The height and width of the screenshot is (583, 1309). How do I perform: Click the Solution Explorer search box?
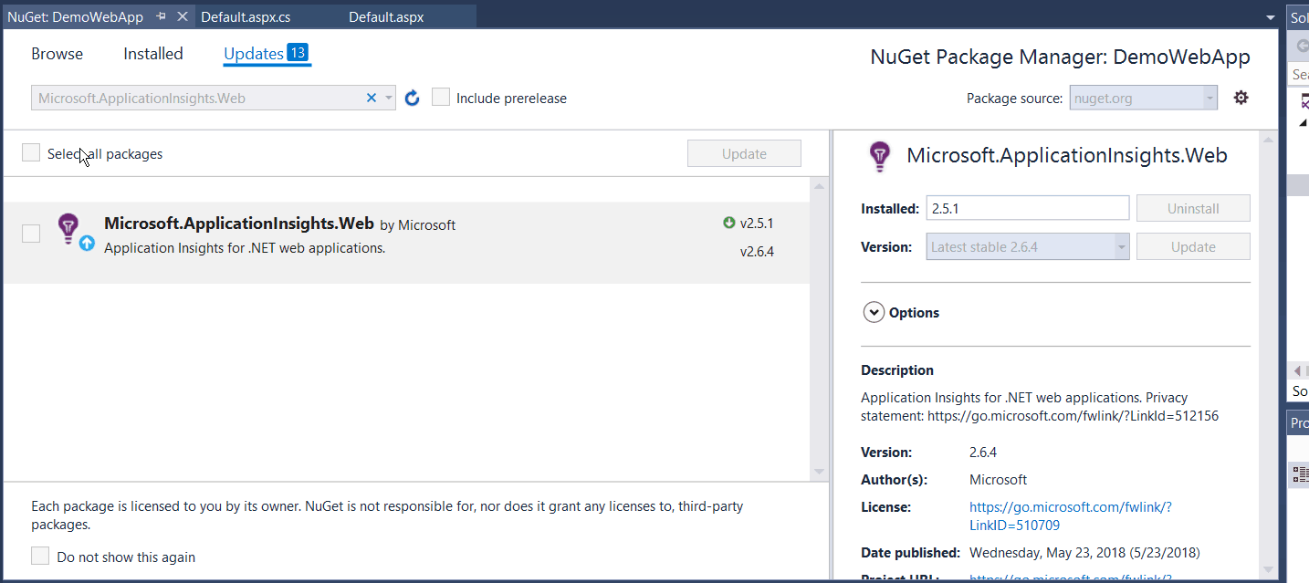pos(1299,74)
